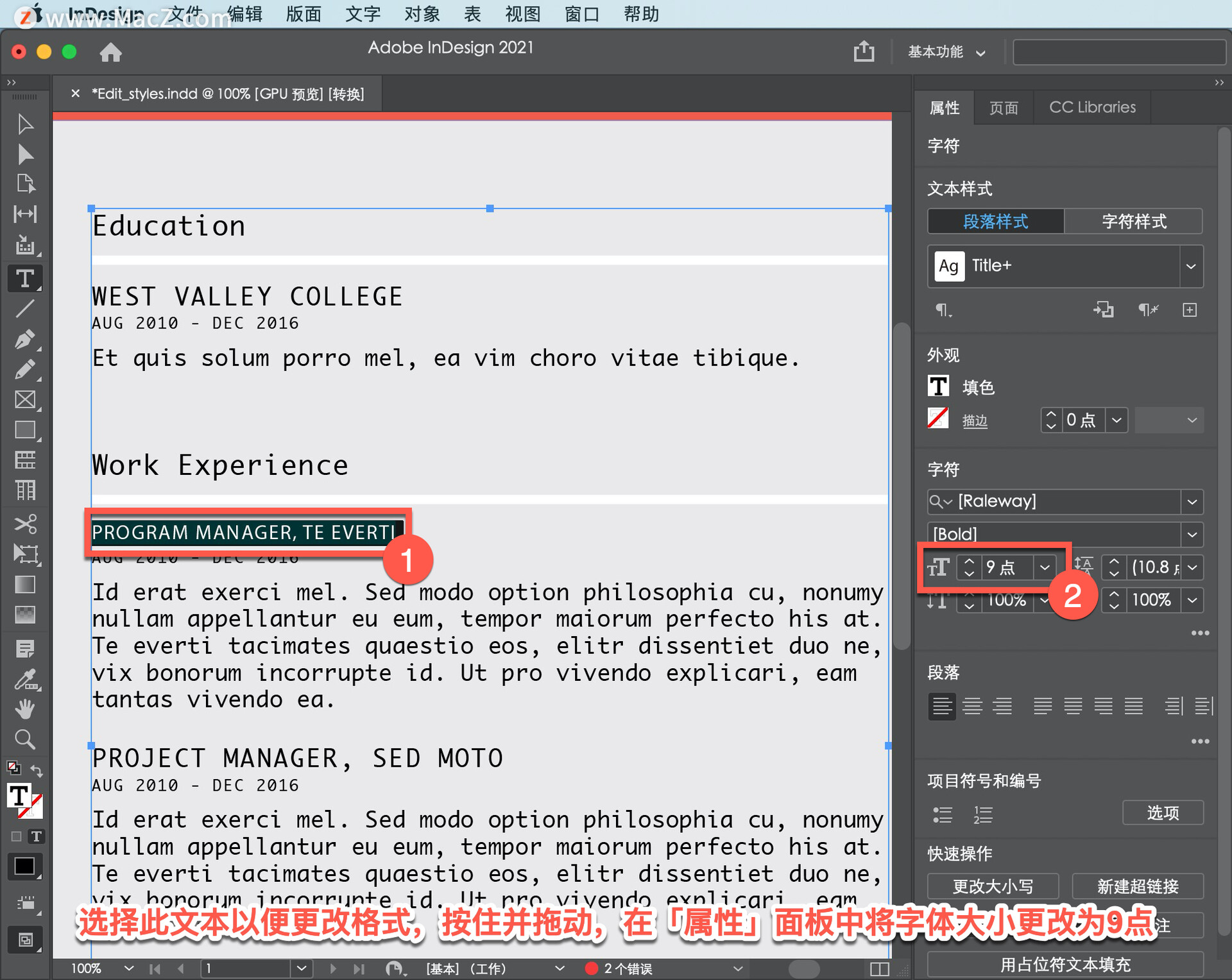Switch to 字符样式 in the text styles section

tap(1133, 221)
